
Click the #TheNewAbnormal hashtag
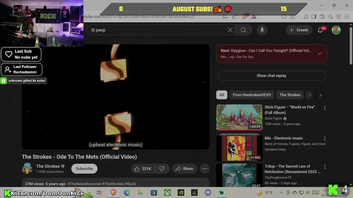pos(84,184)
